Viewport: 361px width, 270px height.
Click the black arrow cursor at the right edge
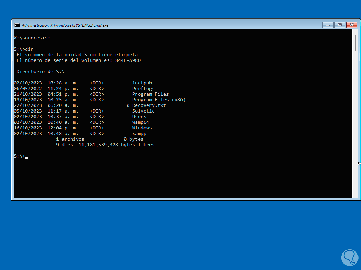(359, 163)
